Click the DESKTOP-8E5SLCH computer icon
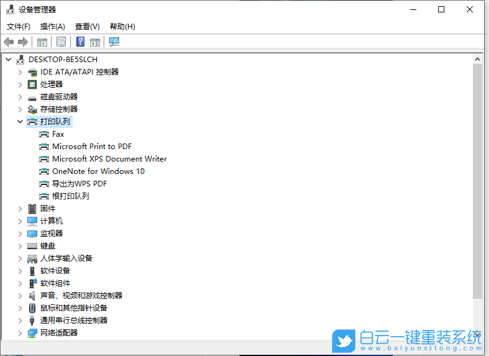Screen dimensions: 489x356 [20, 60]
